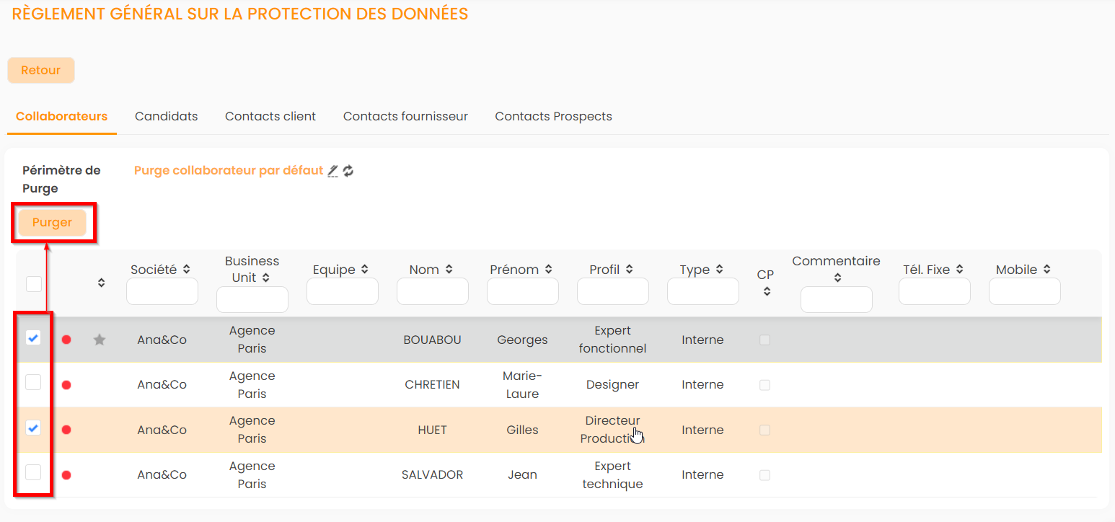
Task: Sort by Société column arrows
Action: click(187, 270)
